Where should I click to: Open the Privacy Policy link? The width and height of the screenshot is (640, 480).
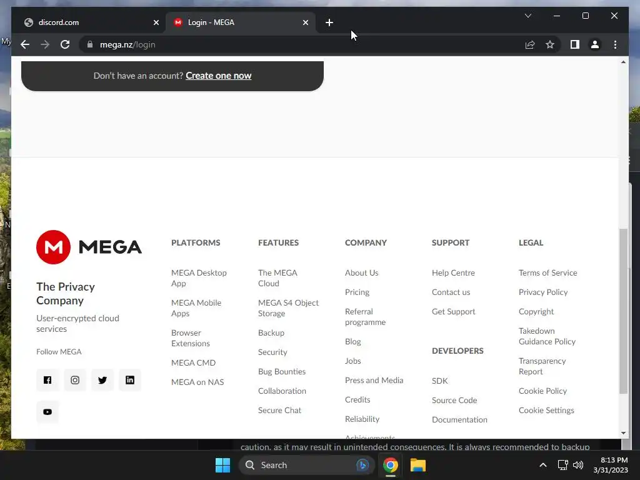pos(543,292)
